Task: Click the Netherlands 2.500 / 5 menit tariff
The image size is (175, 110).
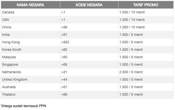Action: 131,72
